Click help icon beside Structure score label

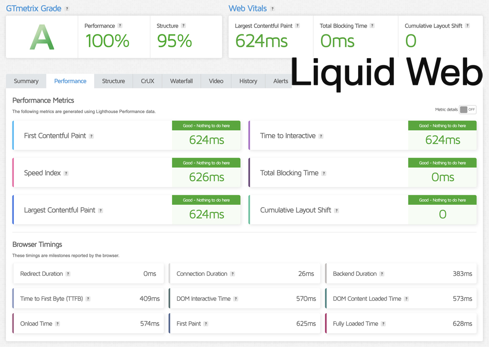(x=183, y=26)
